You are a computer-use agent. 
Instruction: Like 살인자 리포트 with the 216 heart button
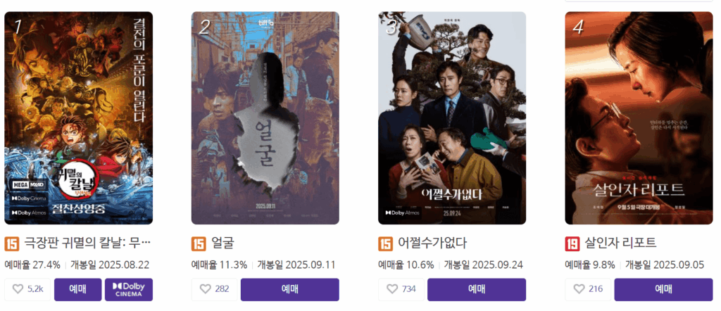pyautogui.click(x=588, y=289)
